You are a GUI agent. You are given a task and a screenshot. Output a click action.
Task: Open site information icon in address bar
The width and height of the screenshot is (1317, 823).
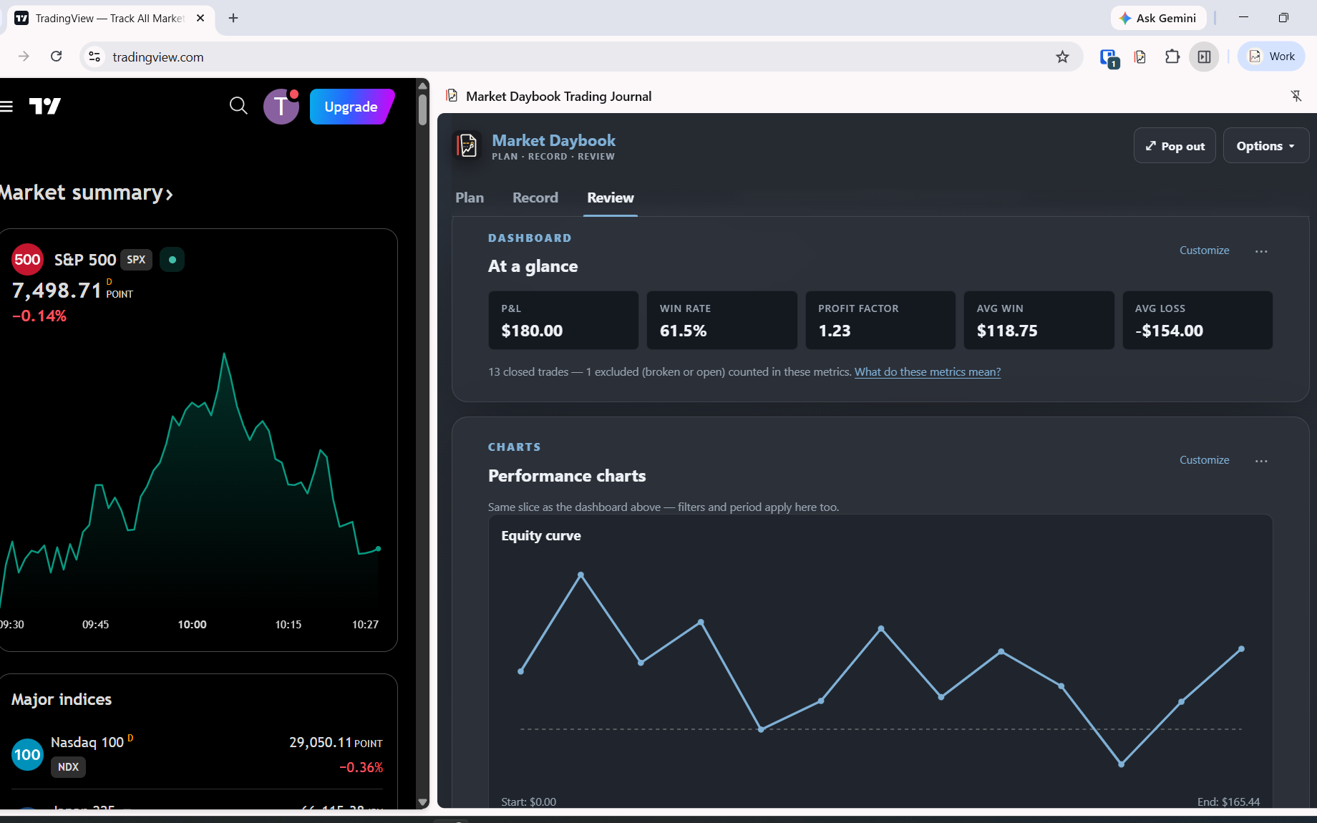94,57
